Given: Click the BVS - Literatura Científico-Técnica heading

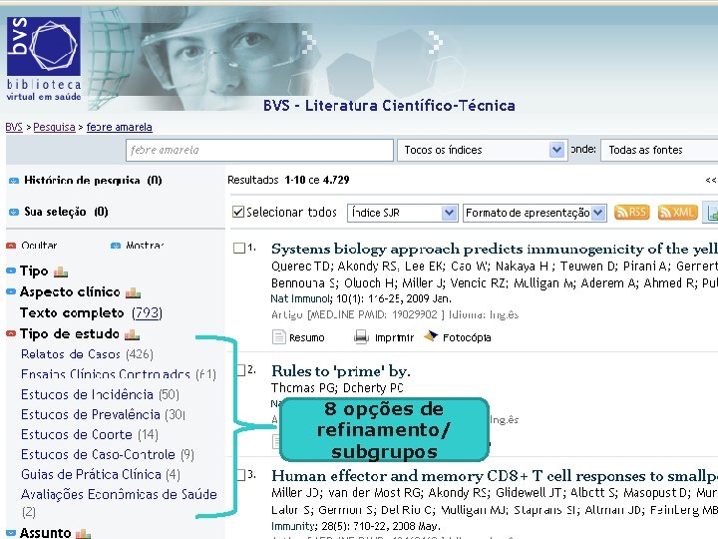Looking at the screenshot, I should click(389, 106).
